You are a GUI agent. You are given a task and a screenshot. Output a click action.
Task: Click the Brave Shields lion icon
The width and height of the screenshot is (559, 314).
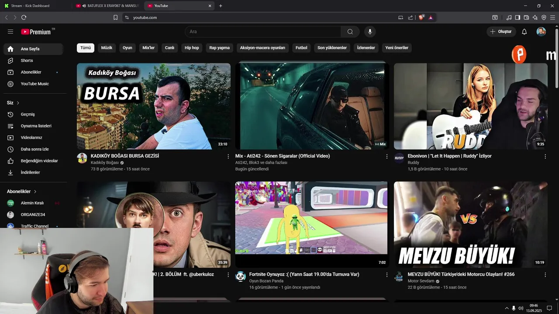tap(421, 17)
